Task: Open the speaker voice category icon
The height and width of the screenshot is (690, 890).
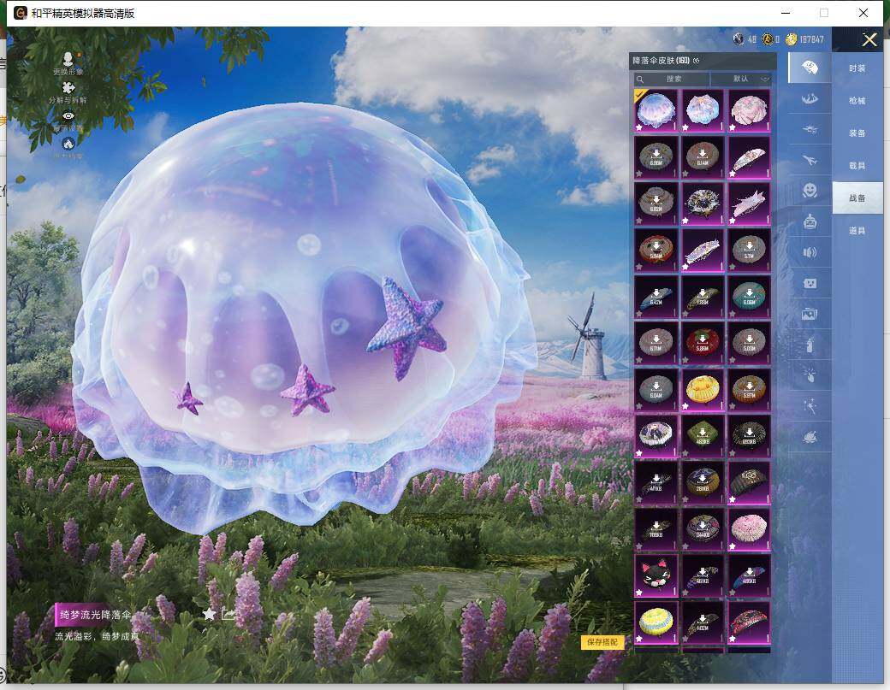Action: coord(809,252)
